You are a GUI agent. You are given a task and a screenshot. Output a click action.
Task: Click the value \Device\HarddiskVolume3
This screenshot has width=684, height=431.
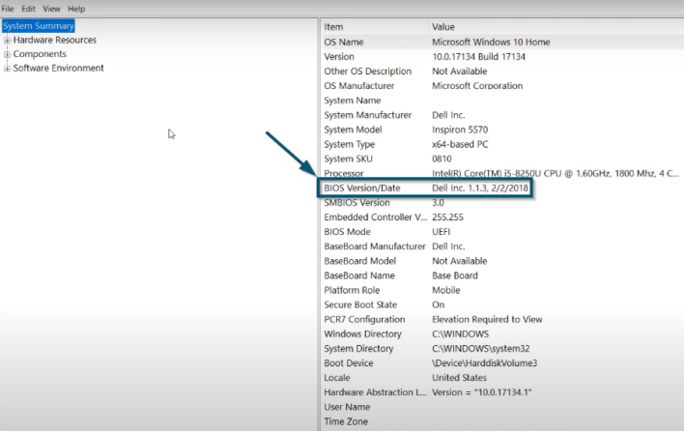[485, 363]
